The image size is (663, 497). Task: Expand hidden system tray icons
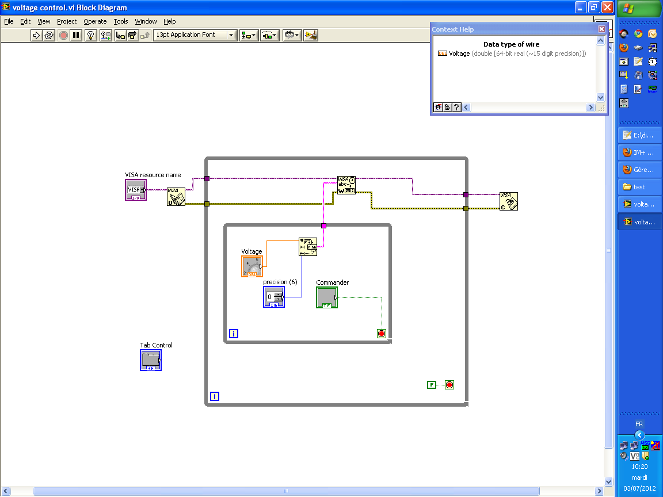point(639,435)
